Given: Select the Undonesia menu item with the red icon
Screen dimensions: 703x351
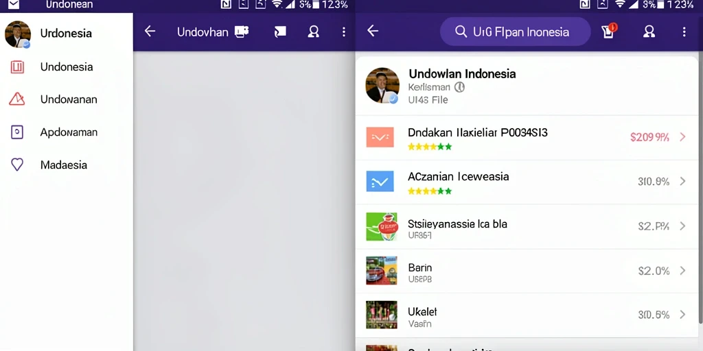Looking at the screenshot, I should point(67,67).
